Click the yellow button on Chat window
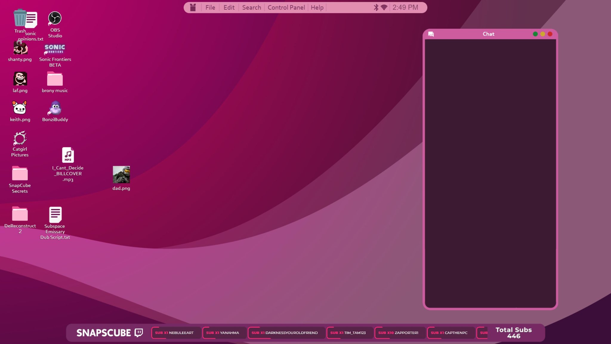The height and width of the screenshot is (344, 611). (x=543, y=34)
